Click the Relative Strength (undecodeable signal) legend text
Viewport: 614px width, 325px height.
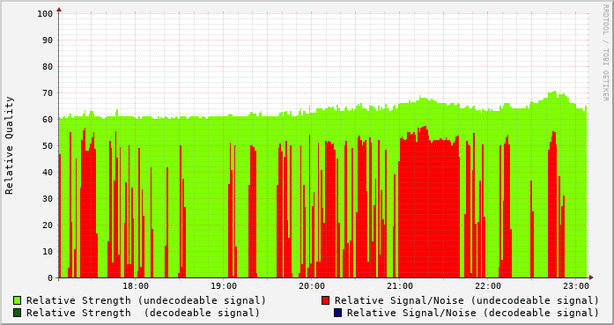146,300
